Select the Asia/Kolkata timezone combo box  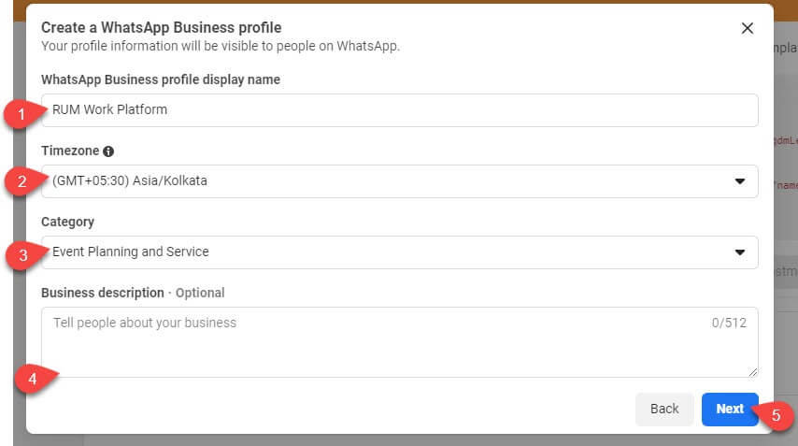[x=400, y=181]
